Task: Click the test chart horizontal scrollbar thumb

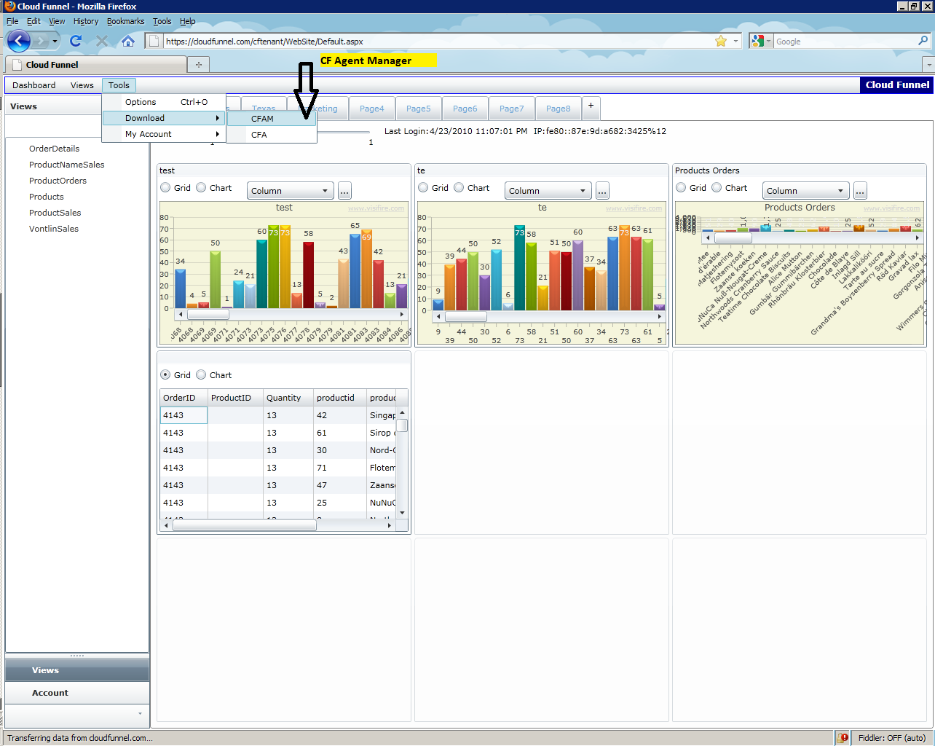Action: click(x=208, y=315)
